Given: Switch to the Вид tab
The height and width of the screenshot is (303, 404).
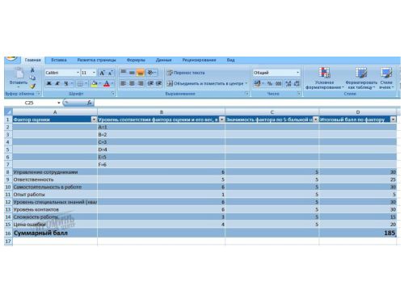Looking at the screenshot, I should click(x=230, y=60).
